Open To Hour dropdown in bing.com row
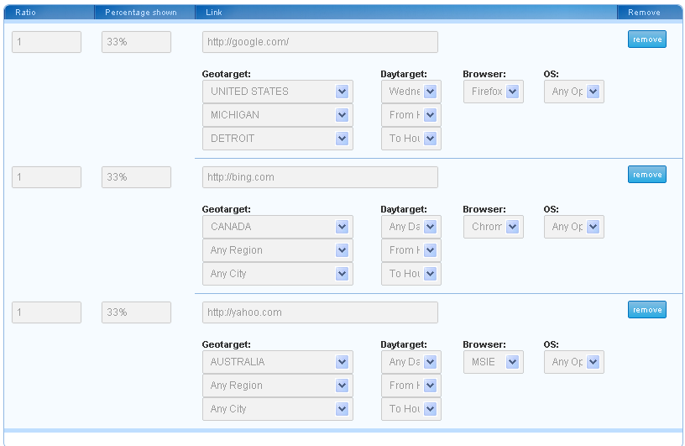The height and width of the screenshot is (446, 685). tap(411, 274)
